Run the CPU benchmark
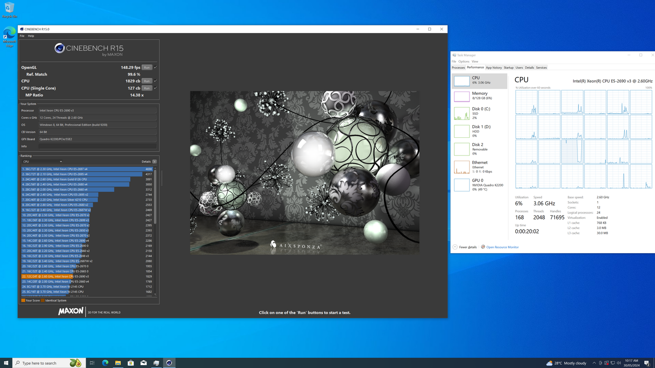Image resolution: width=655 pixels, height=368 pixels. tap(147, 81)
